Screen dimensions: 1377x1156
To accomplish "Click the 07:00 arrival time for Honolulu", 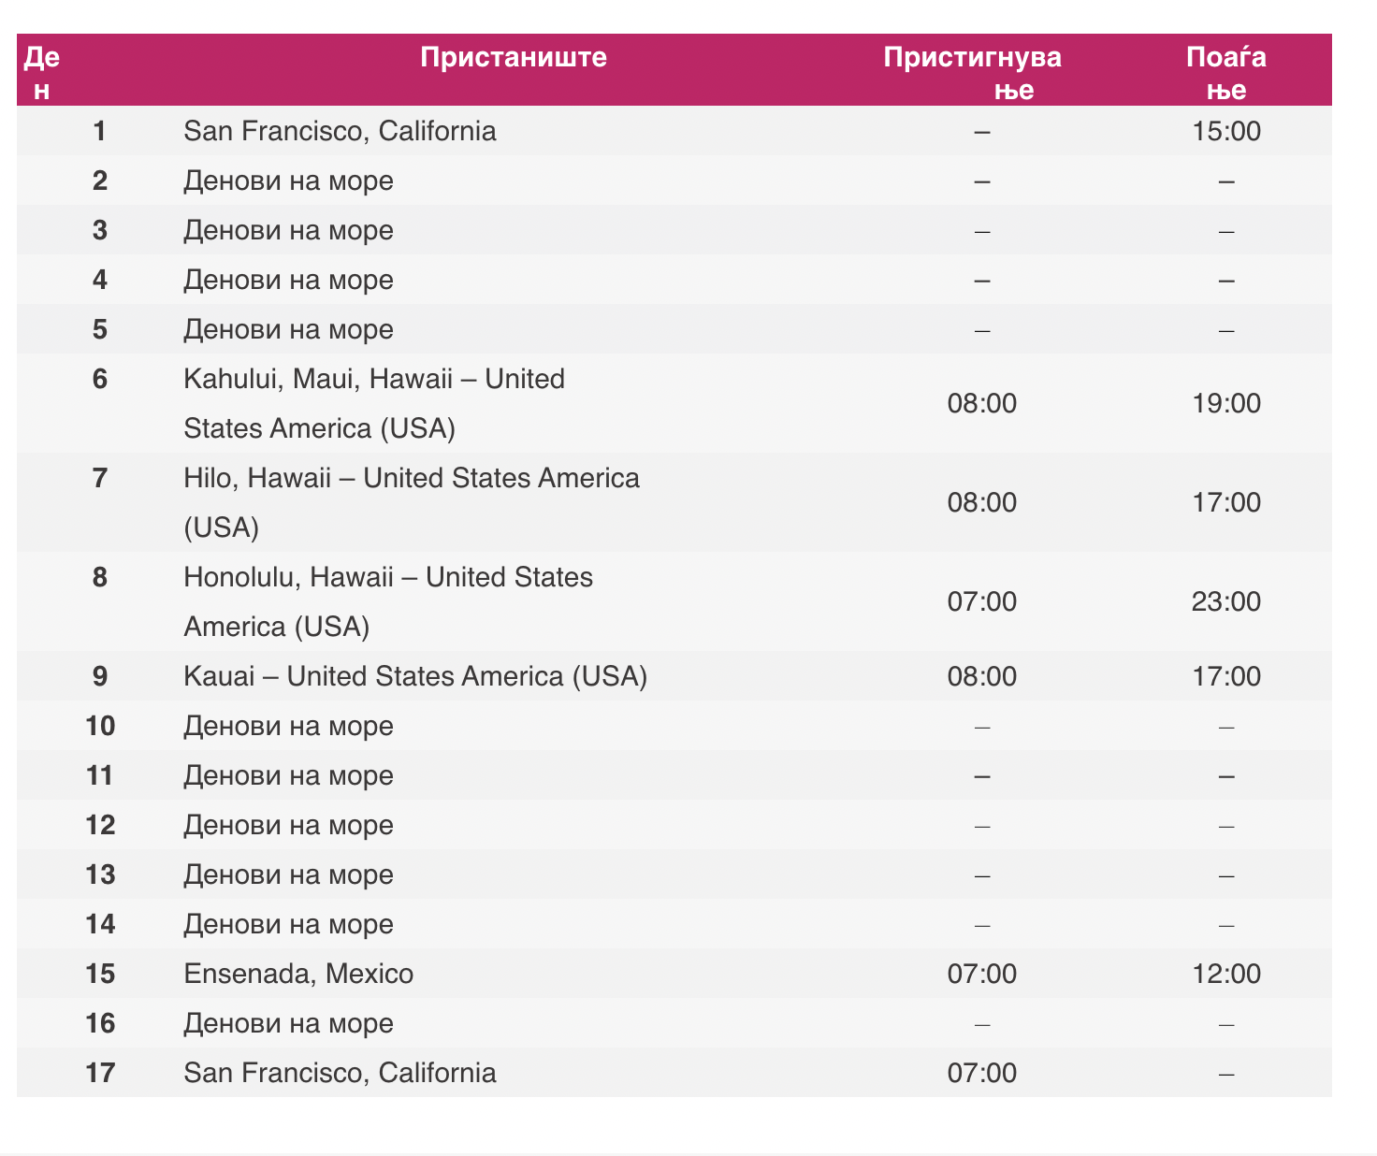I will coord(981,601).
